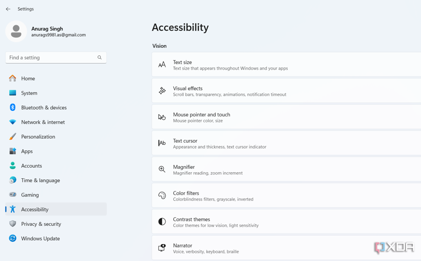Click the Vision section heading

click(160, 46)
